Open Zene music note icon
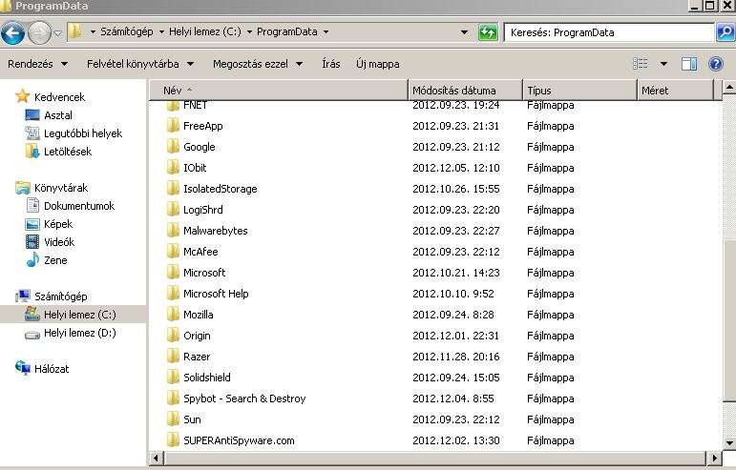 click(32, 259)
